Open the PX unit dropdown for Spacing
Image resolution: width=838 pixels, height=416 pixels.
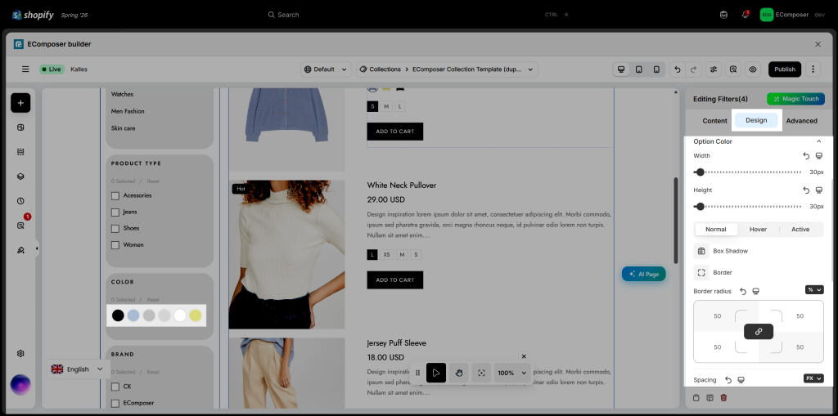click(813, 378)
